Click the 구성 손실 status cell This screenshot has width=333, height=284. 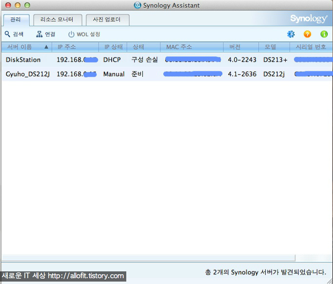pos(144,60)
